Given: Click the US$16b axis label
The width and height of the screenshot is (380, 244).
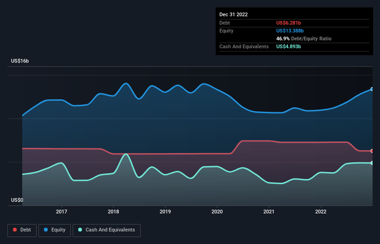Looking at the screenshot, I should pyautogui.click(x=20, y=61).
